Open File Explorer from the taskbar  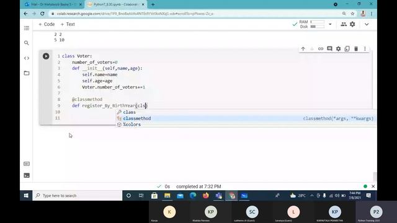click(167, 196)
